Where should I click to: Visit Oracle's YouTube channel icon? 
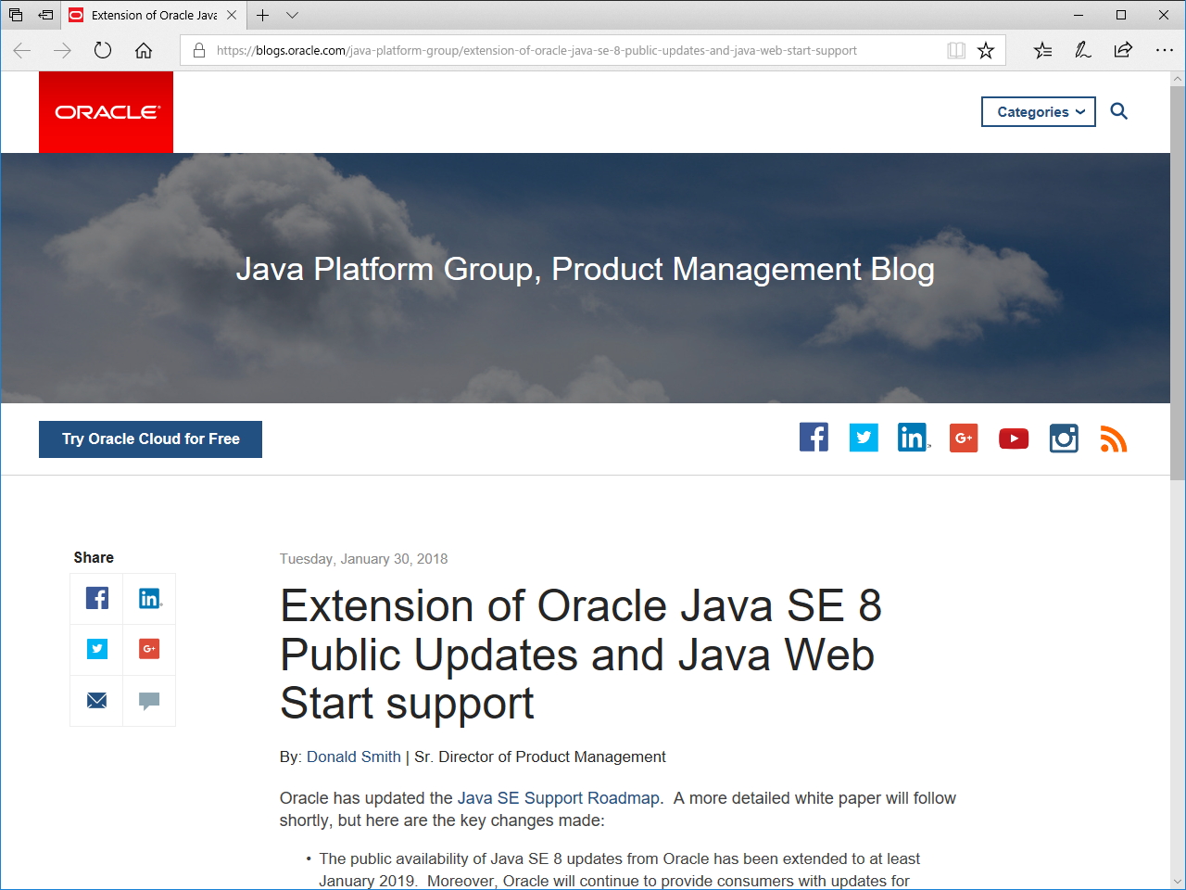pyautogui.click(x=1014, y=438)
